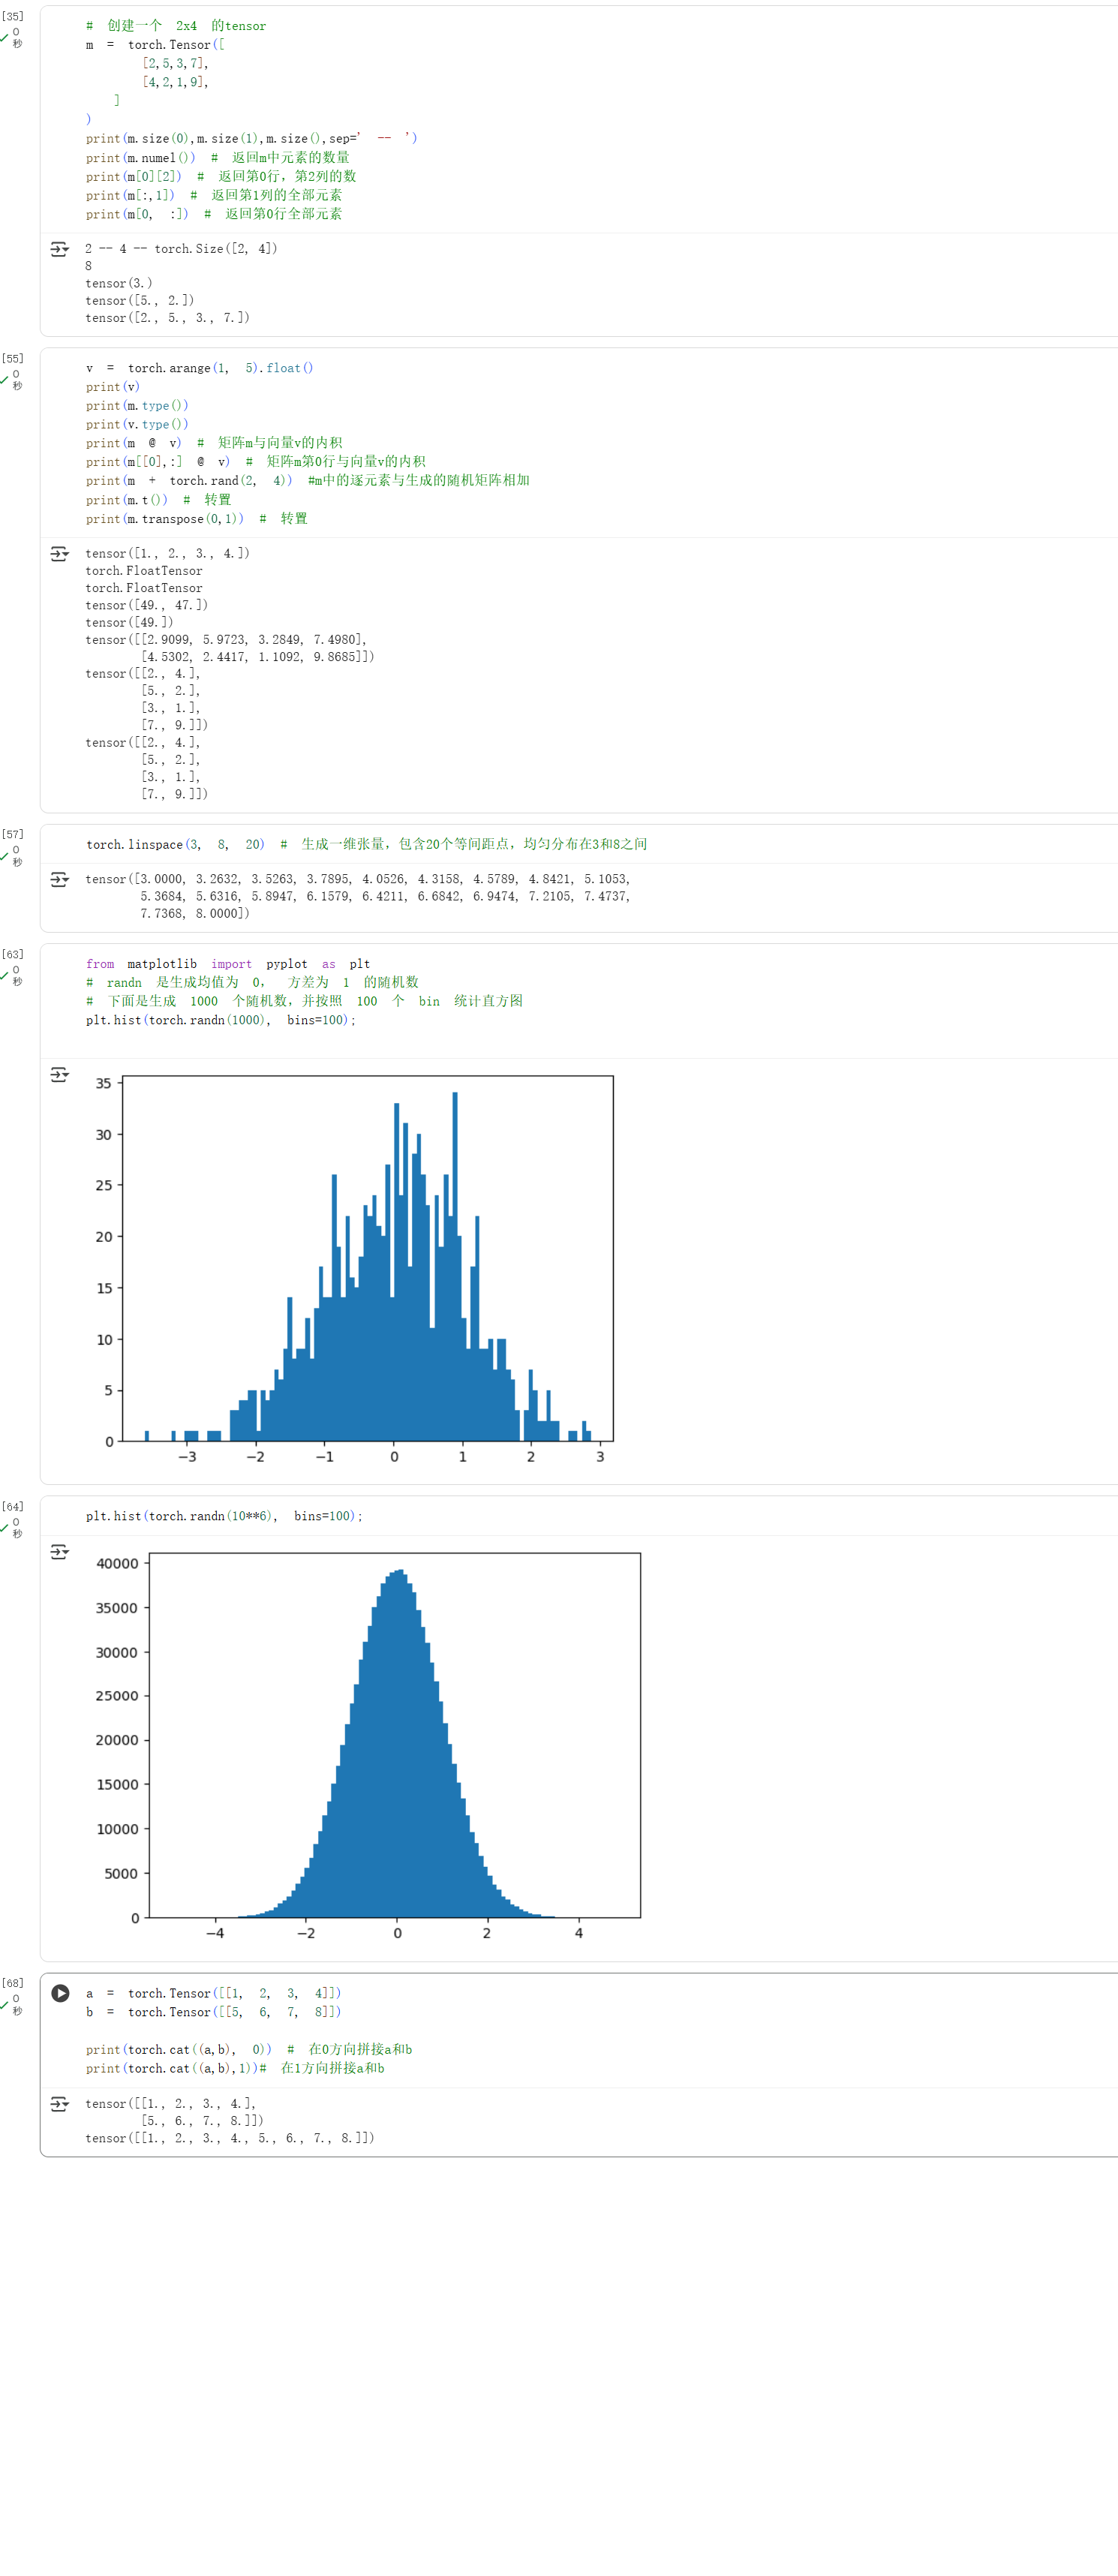Click the execution count label [63]
The width and height of the screenshot is (1118, 2576).
[x=13, y=954]
